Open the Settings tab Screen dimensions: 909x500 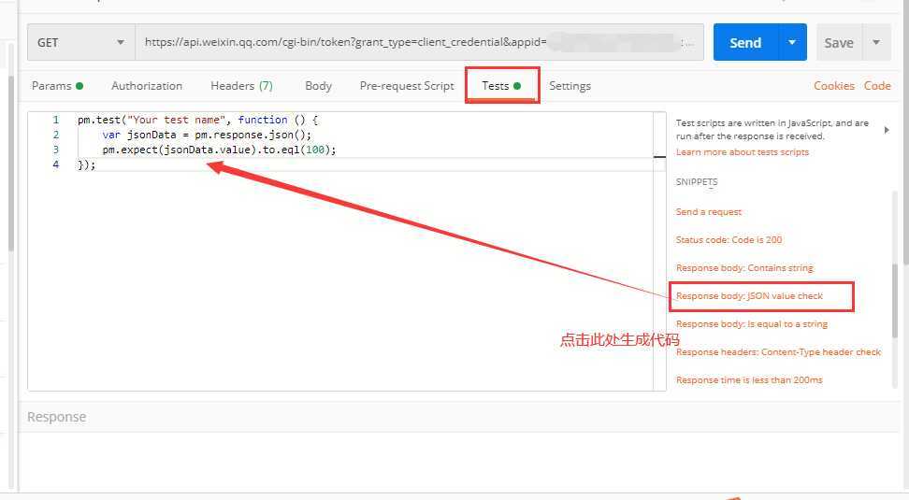pyautogui.click(x=570, y=86)
